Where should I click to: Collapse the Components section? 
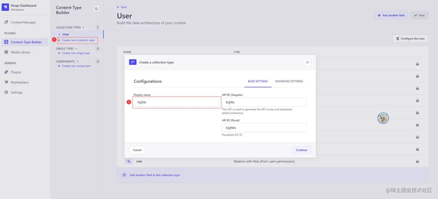point(67,62)
